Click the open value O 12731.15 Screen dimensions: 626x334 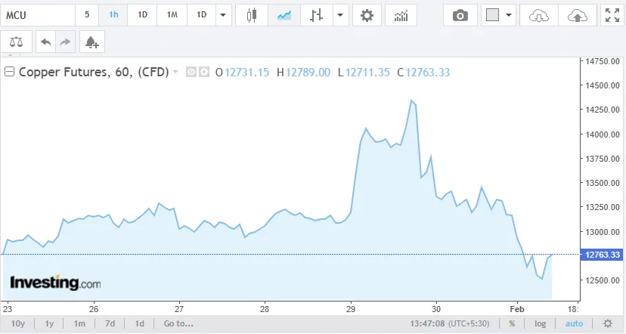click(x=243, y=73)
